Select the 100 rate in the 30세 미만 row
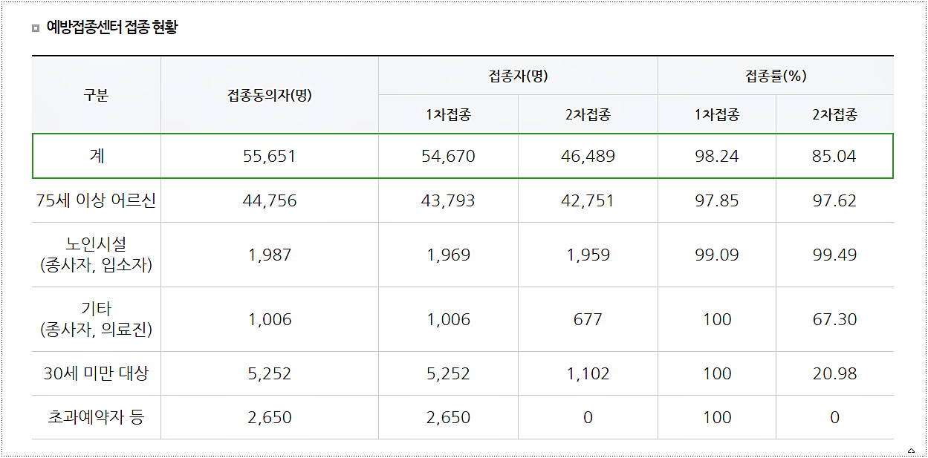 (717, 374)
